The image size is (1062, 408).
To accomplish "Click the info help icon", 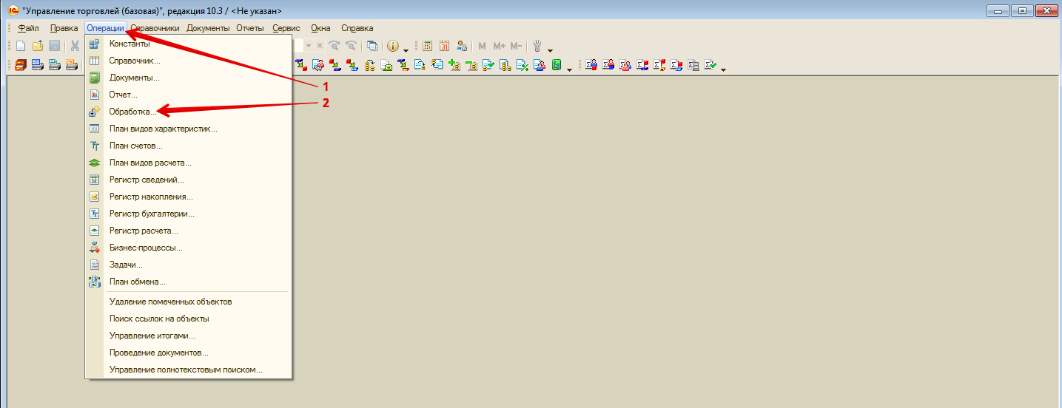I will point(392,46).
